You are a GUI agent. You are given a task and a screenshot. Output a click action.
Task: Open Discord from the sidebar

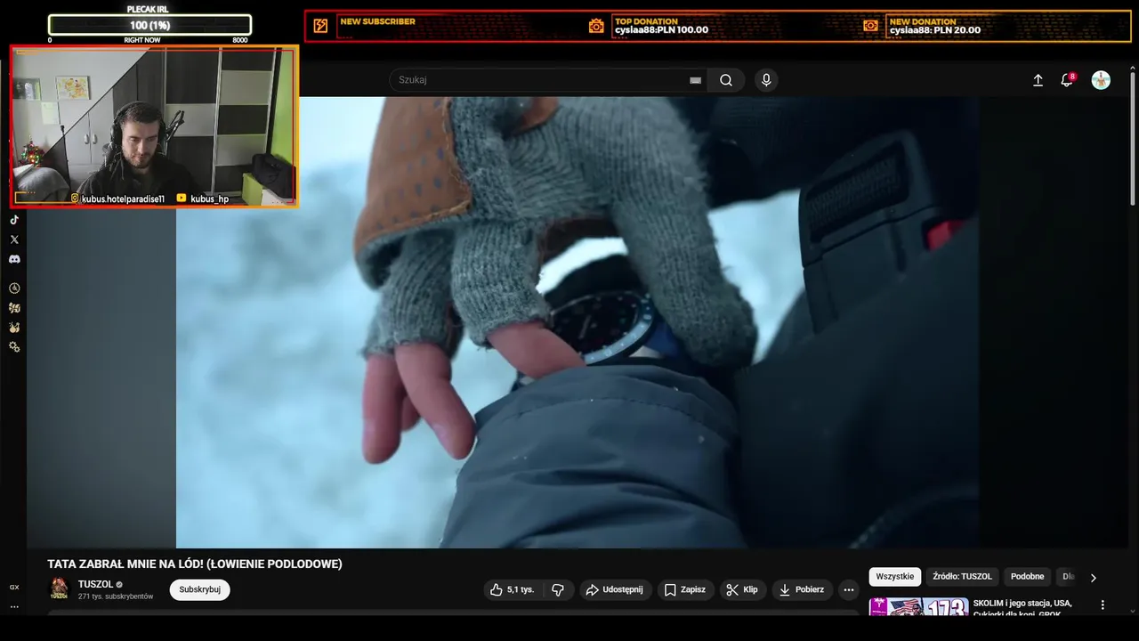coord(14,259)
